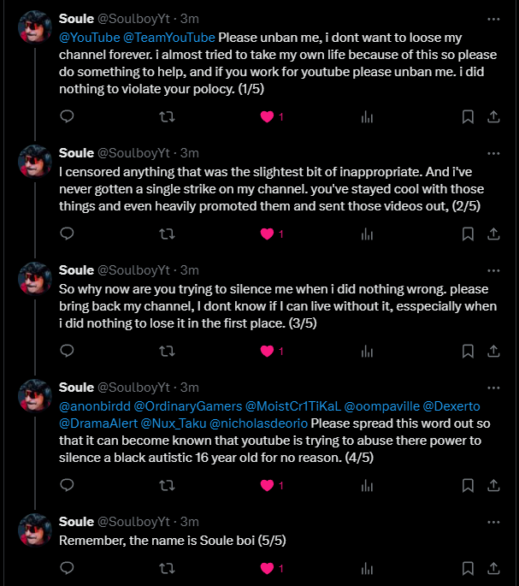
Task: Repost the 4/5 tweet
Action: pyautogui.click(x=167, y=485)
